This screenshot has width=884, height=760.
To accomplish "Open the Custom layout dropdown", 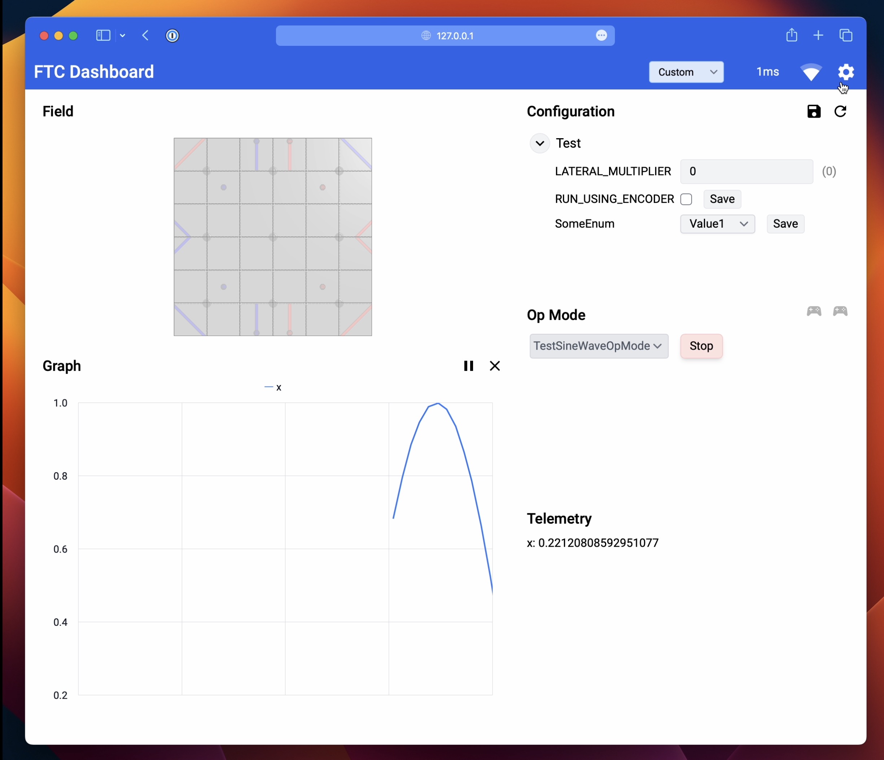I will click(x=686, y=72).
